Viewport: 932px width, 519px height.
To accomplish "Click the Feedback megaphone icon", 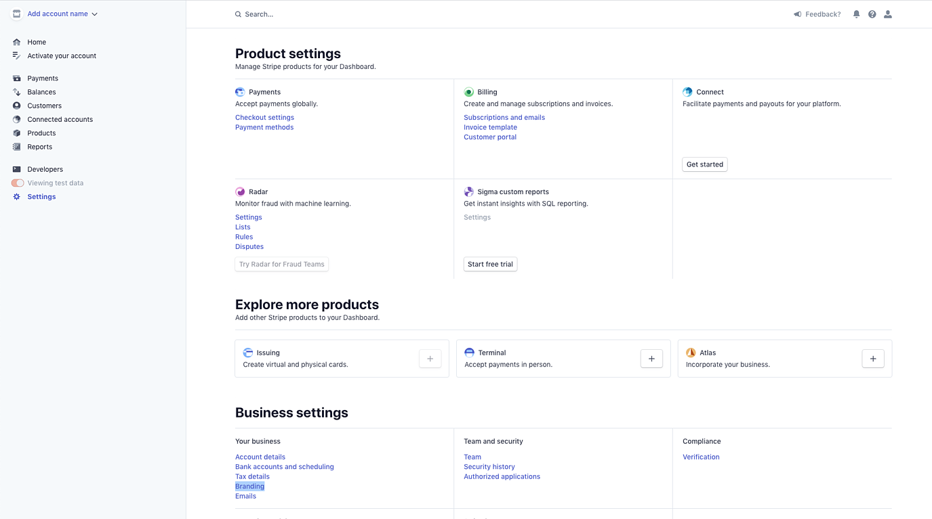I will pos(798,14).
